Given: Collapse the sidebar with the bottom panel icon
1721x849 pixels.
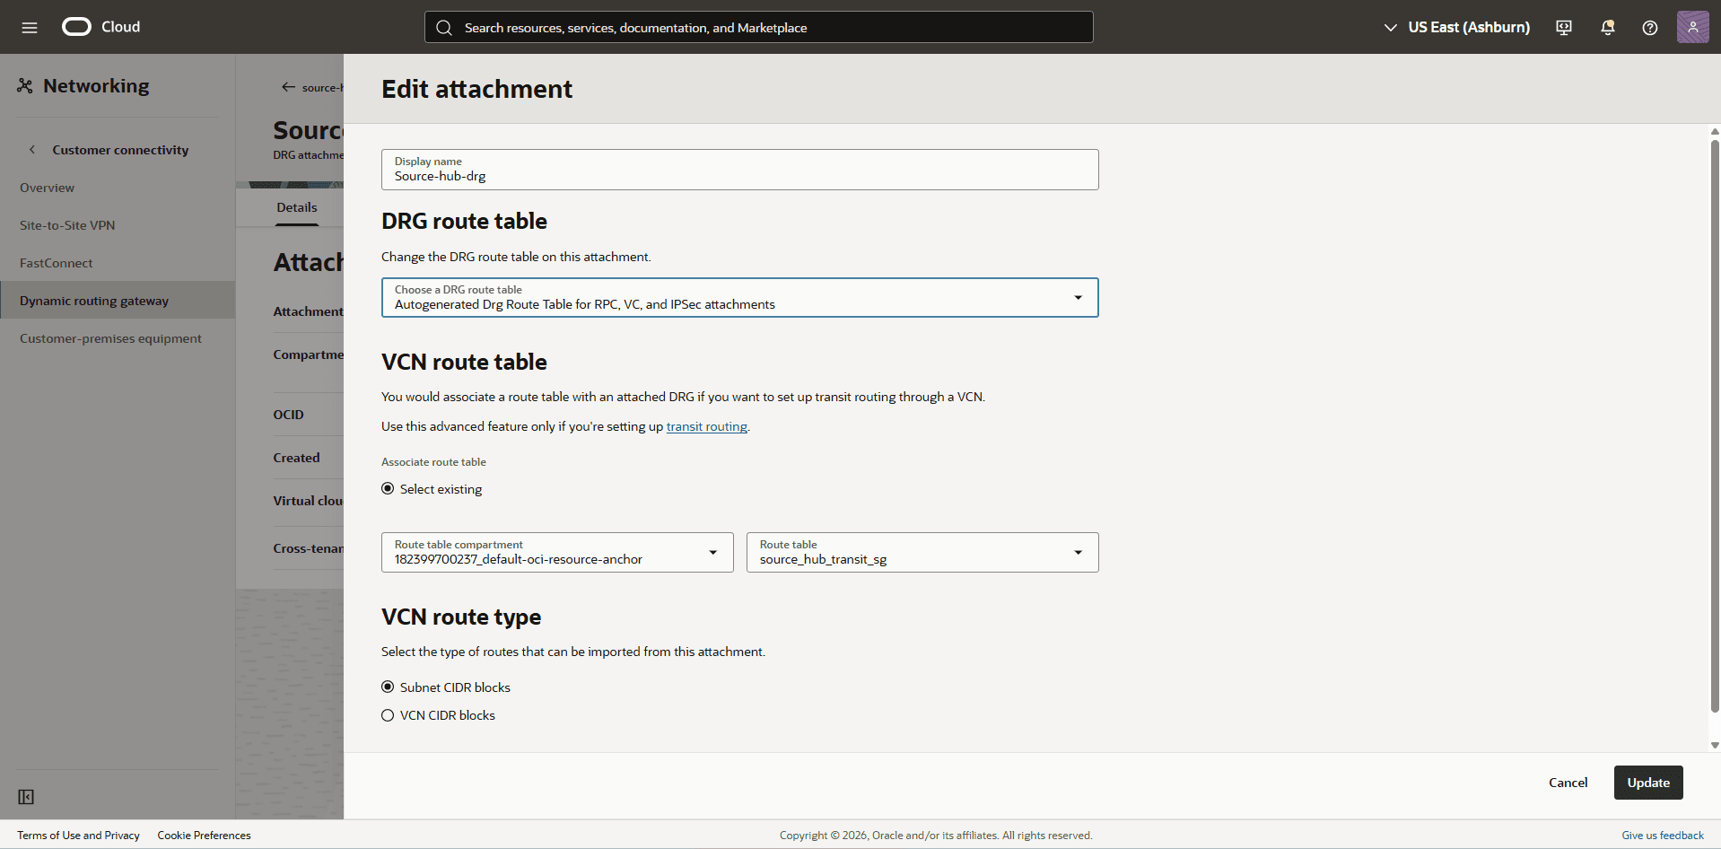Looking at the screenshot, I should [26, 797].
